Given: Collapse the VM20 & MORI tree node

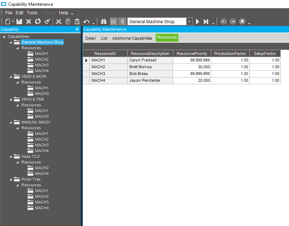Looking at the screenshot, I should coord(11,76).
